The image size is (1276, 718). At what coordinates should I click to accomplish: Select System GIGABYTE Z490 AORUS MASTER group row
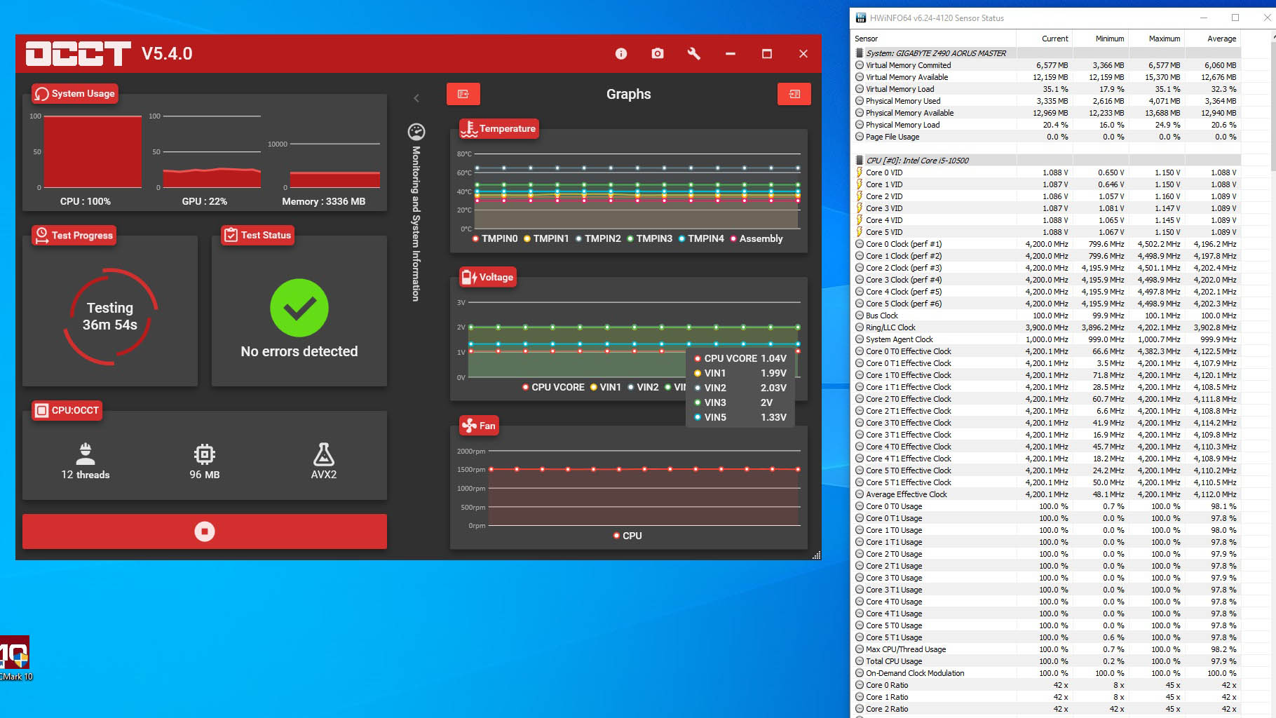pos(1045,53)
